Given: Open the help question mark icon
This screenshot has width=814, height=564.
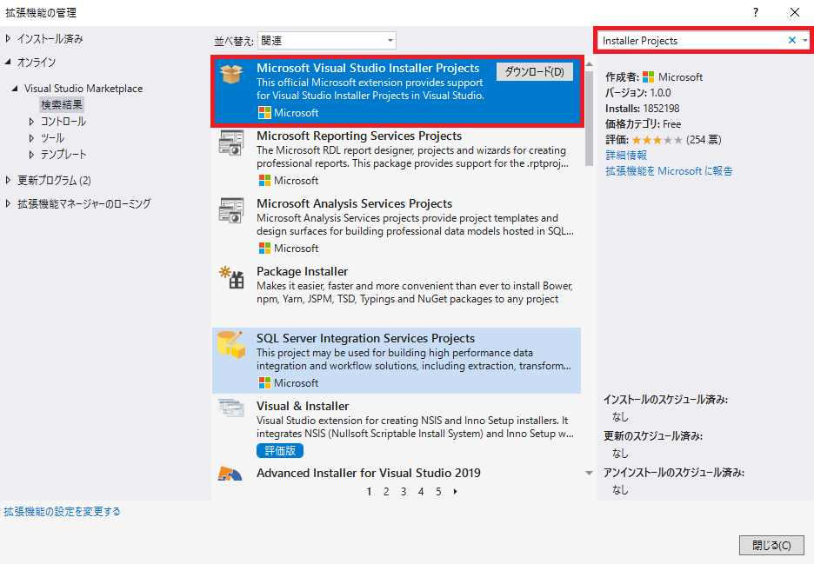Looking at the screenshot, I should [756, 12].
